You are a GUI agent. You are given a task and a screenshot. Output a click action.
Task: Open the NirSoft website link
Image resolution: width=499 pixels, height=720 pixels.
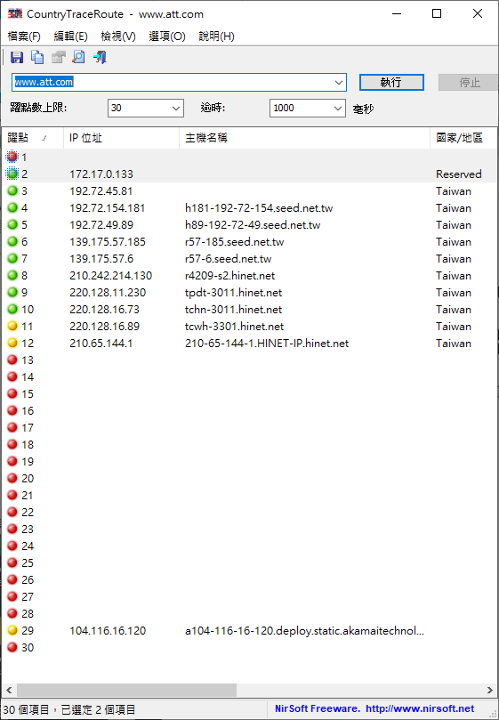click(x=420, y=708)
